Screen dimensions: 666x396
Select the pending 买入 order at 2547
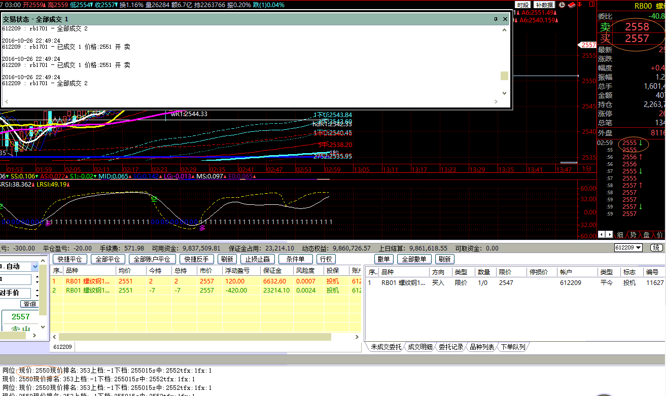(515, 282)
